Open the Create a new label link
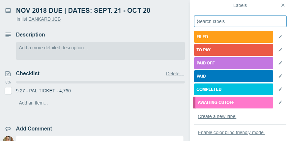Screen dimensions: 289x141 pos(217,116)
